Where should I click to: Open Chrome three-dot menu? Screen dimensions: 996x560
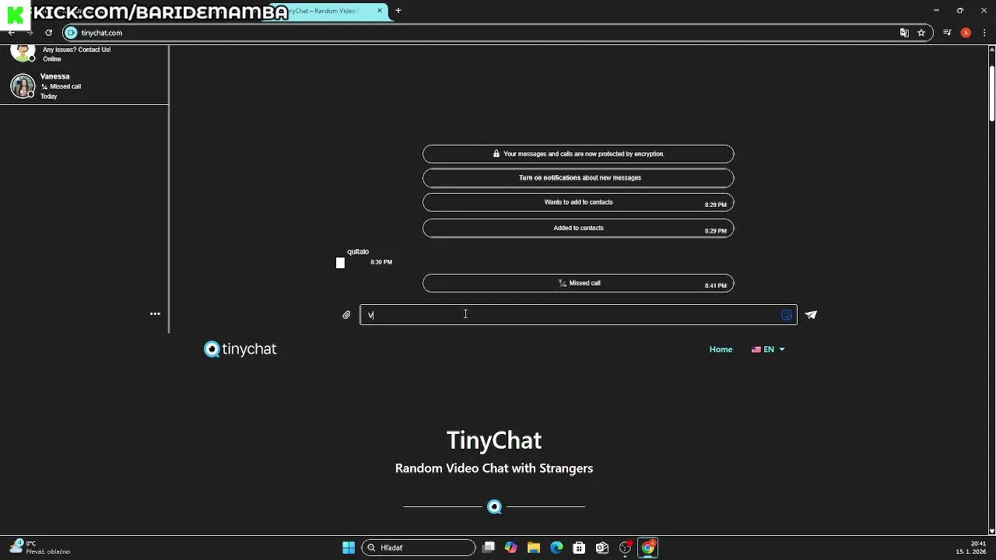coord(984,33)
